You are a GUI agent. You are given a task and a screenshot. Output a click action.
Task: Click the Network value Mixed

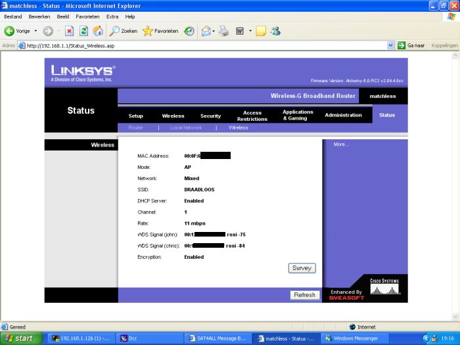click(192, 178)
